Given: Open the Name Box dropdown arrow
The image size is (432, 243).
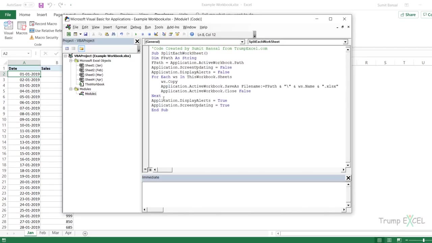Looking at the screenshot, I should click(x=28, y=54).
